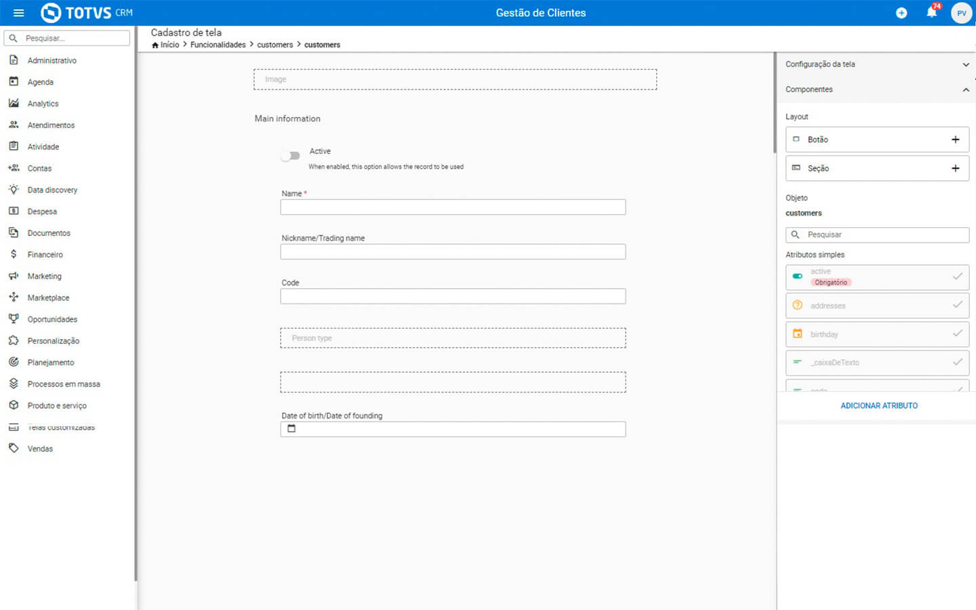Click the home icon in breadcrumb
This screenshot has height=610, width=976.
(x=155, y=45)
